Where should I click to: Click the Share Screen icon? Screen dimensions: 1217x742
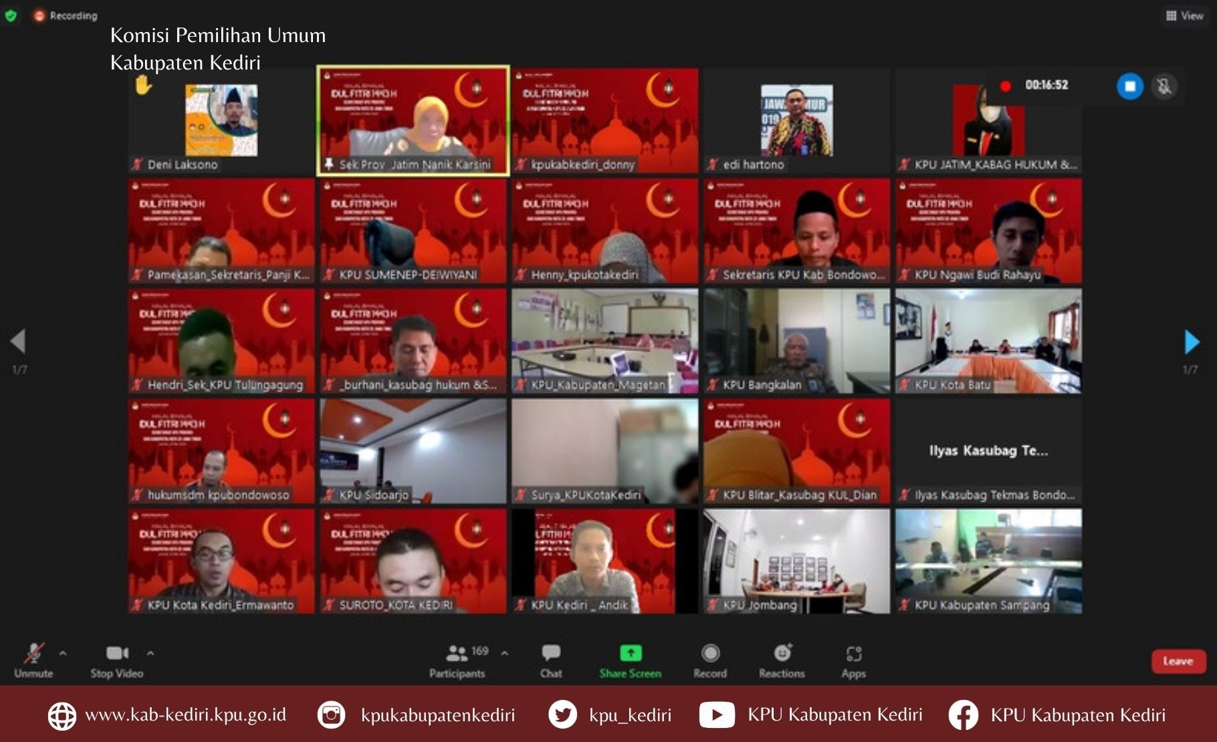[x=630, y=653]
